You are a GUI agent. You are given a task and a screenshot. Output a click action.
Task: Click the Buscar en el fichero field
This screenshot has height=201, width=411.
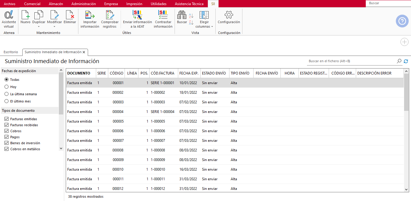tap(351, 61)
